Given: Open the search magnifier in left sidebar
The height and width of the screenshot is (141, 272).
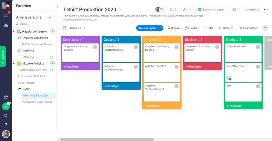Looking at the screenshot, I should pos(6,115).
